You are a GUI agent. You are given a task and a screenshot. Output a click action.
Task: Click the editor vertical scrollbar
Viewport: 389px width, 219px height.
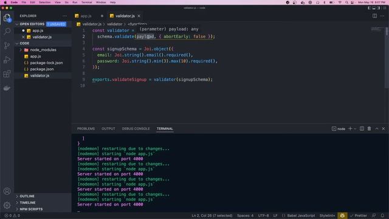[x=387, y=58]
